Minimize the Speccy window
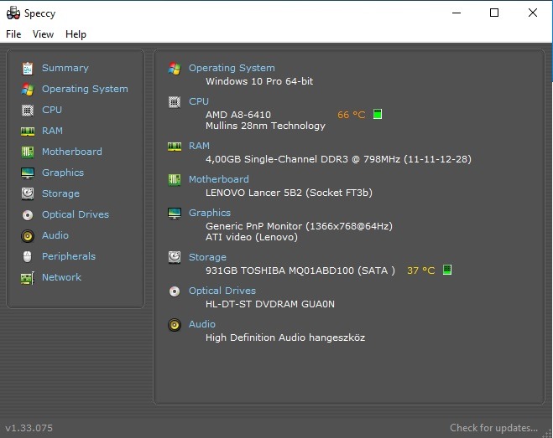Image resolution: width=553 pixels, height=438 pixels. (x=456, y=13)
